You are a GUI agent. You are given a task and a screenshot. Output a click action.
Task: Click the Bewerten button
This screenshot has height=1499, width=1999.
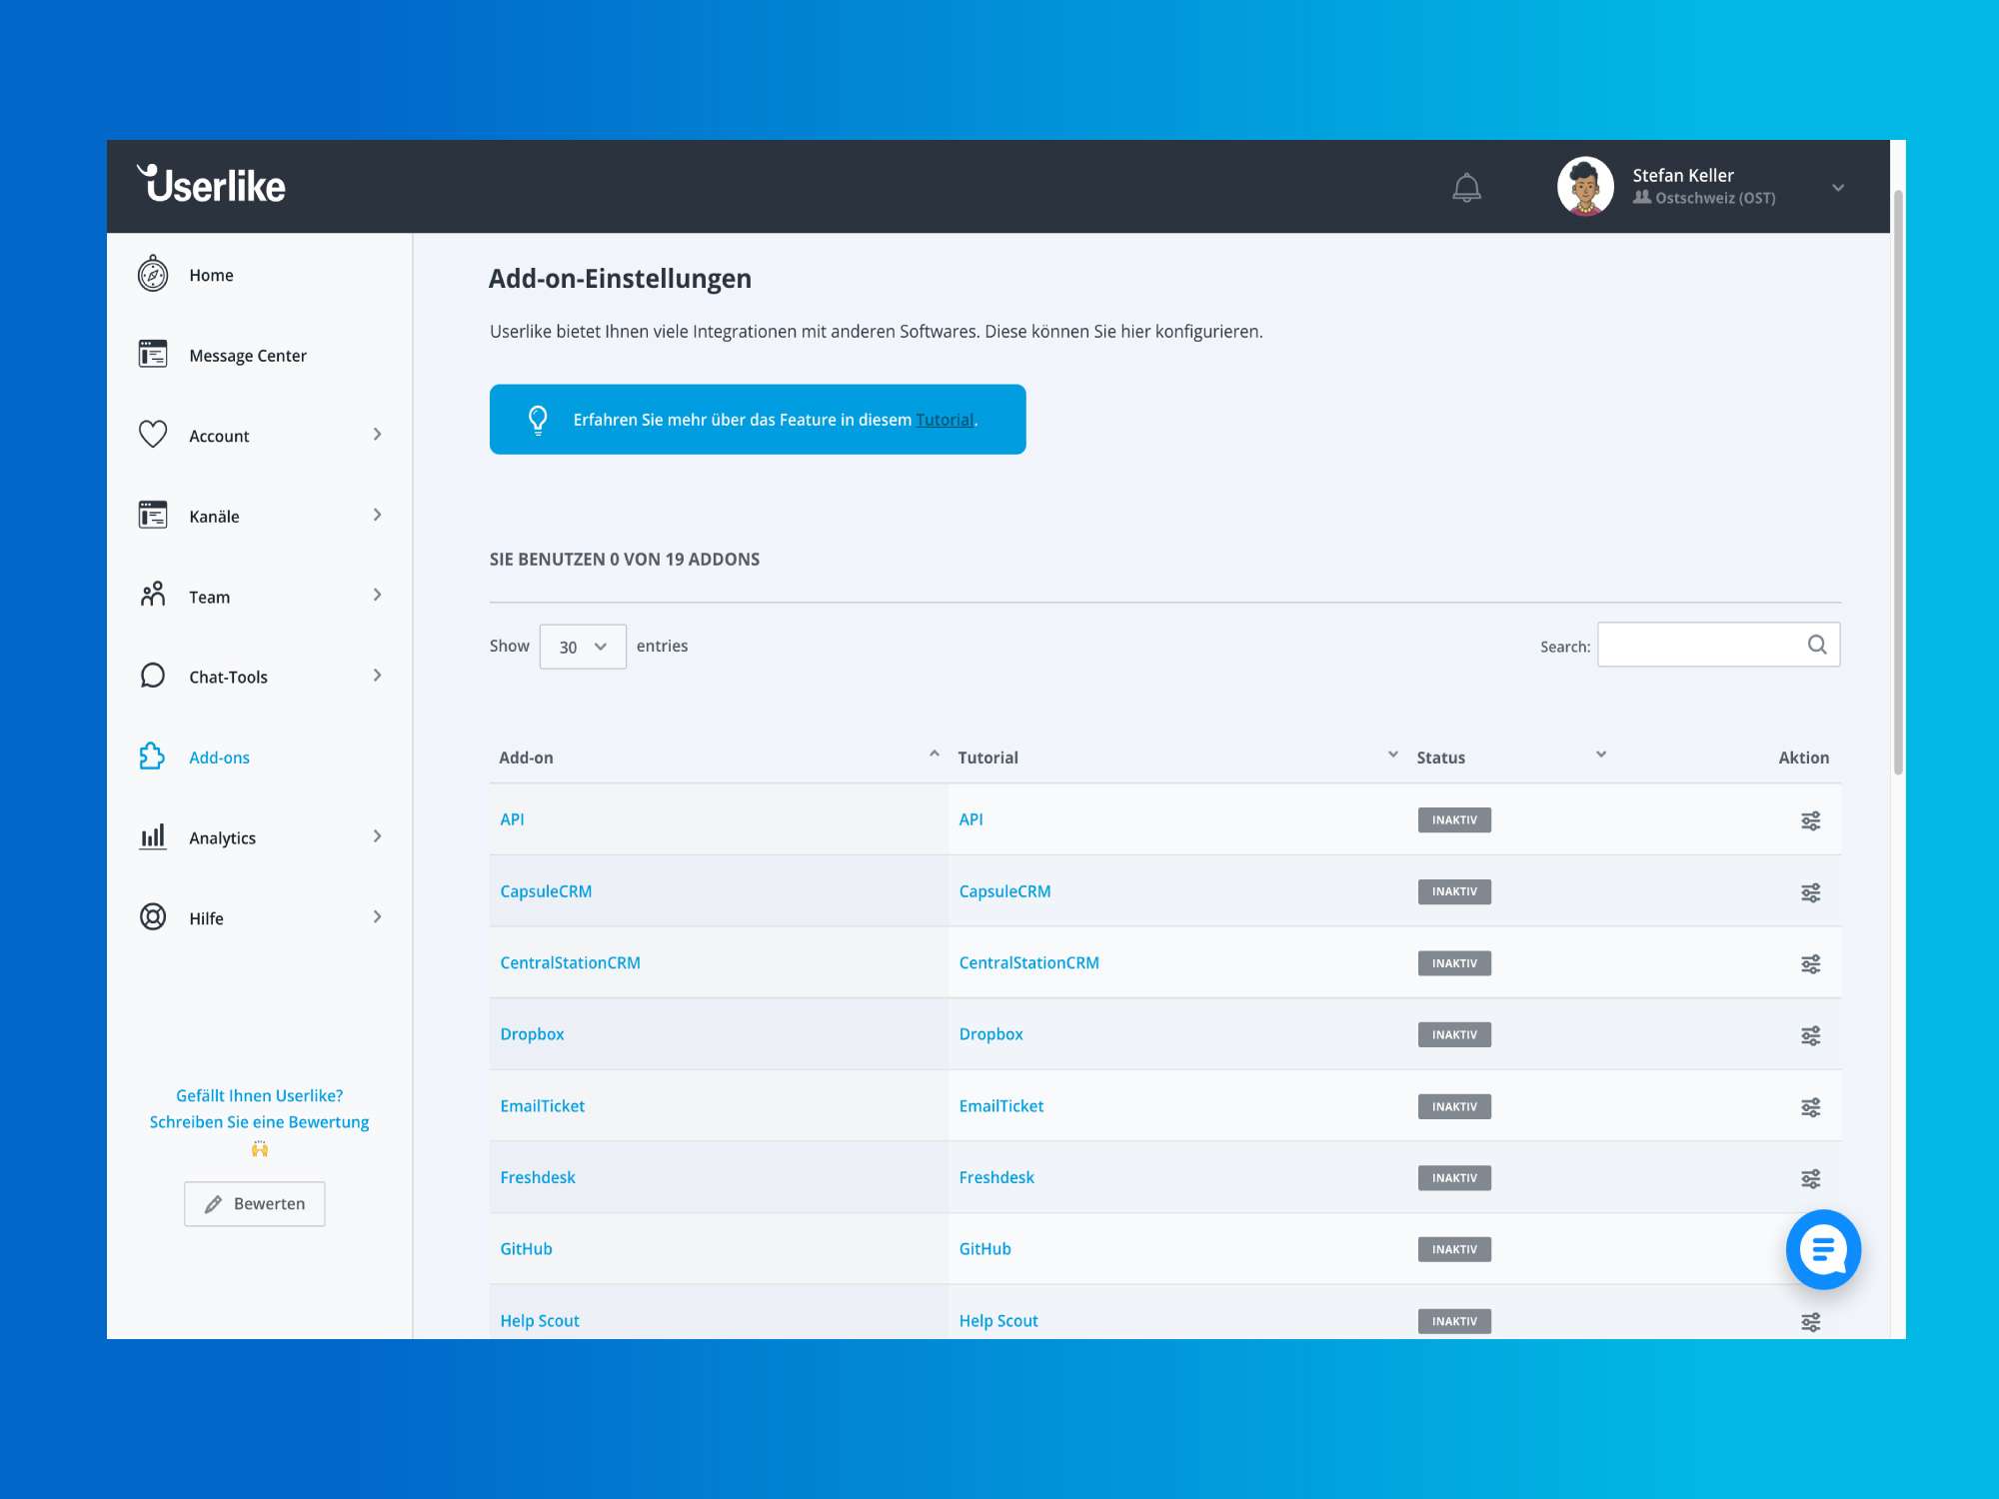click(x=255, y=1203)
